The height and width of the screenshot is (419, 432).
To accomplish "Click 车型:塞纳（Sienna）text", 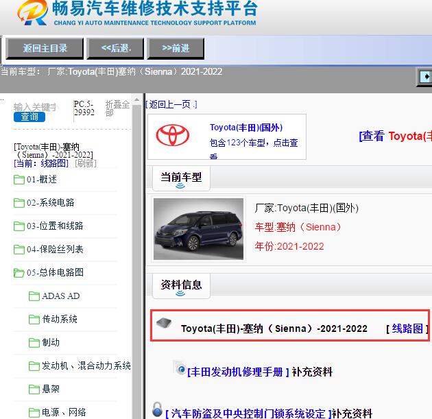I will tap(298, 227).
